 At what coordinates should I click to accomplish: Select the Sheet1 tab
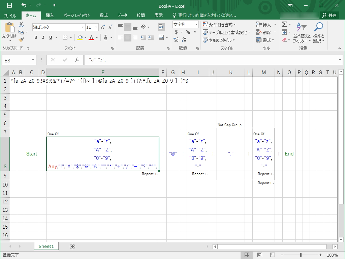tap(46, 246)
